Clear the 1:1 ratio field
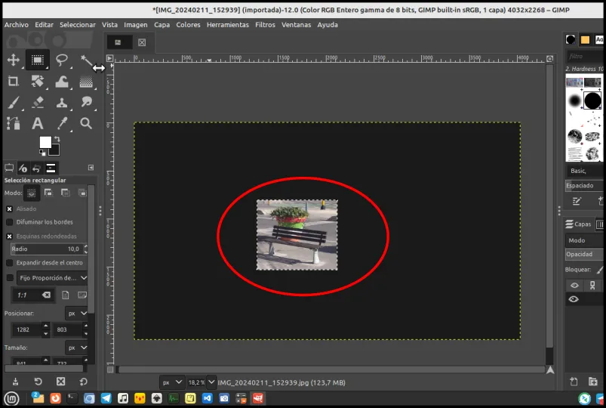 (46, 295)
